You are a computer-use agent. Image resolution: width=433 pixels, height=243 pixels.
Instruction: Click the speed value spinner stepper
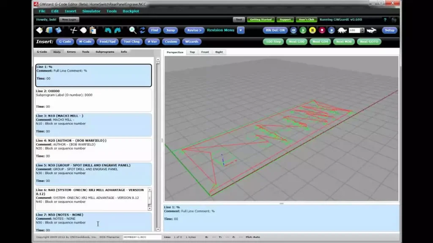tap(363, 30)
